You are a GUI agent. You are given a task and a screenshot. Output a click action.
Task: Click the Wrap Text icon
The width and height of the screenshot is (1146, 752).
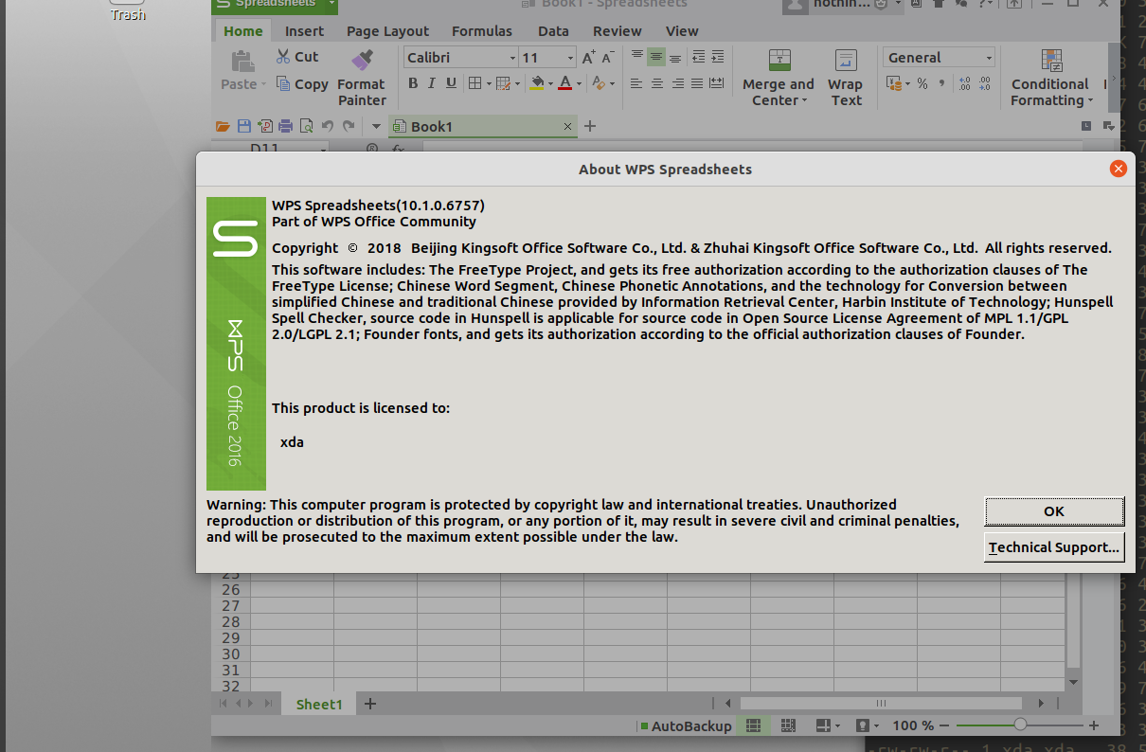[845, 61]
